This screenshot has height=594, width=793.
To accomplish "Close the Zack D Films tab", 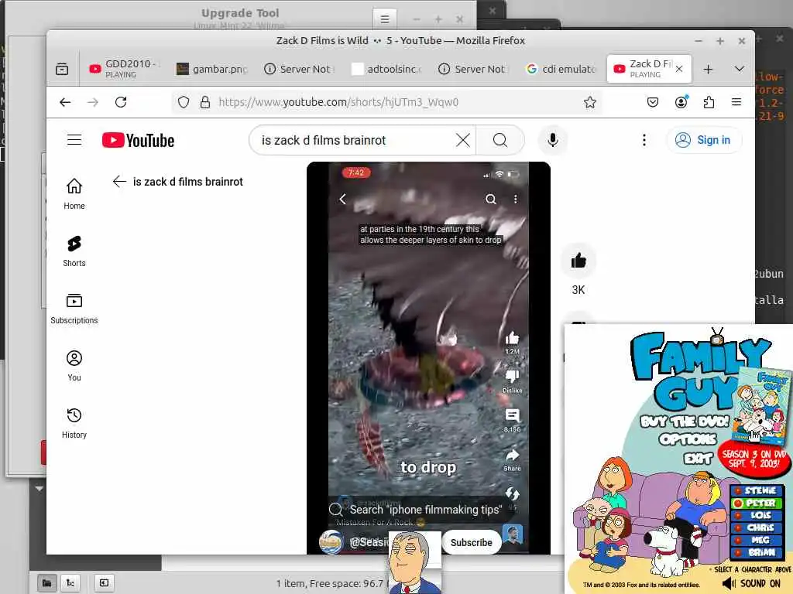I will 679,69.
